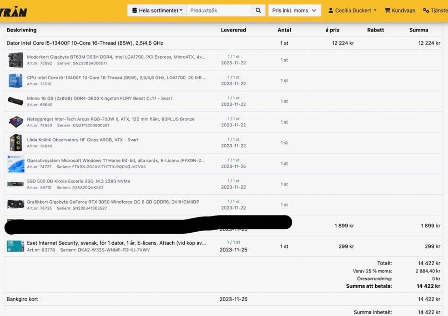Open Cecilia Duckert account menu

pyautogui.click(x=352, y=11)
